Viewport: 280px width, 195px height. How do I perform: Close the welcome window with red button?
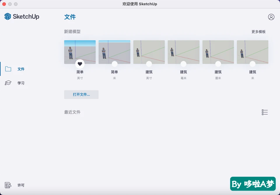[4, 4]
